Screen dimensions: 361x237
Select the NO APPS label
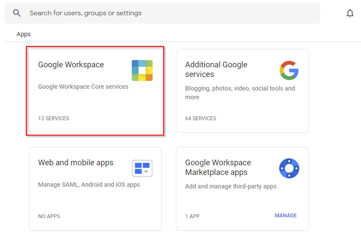point(49,216)
